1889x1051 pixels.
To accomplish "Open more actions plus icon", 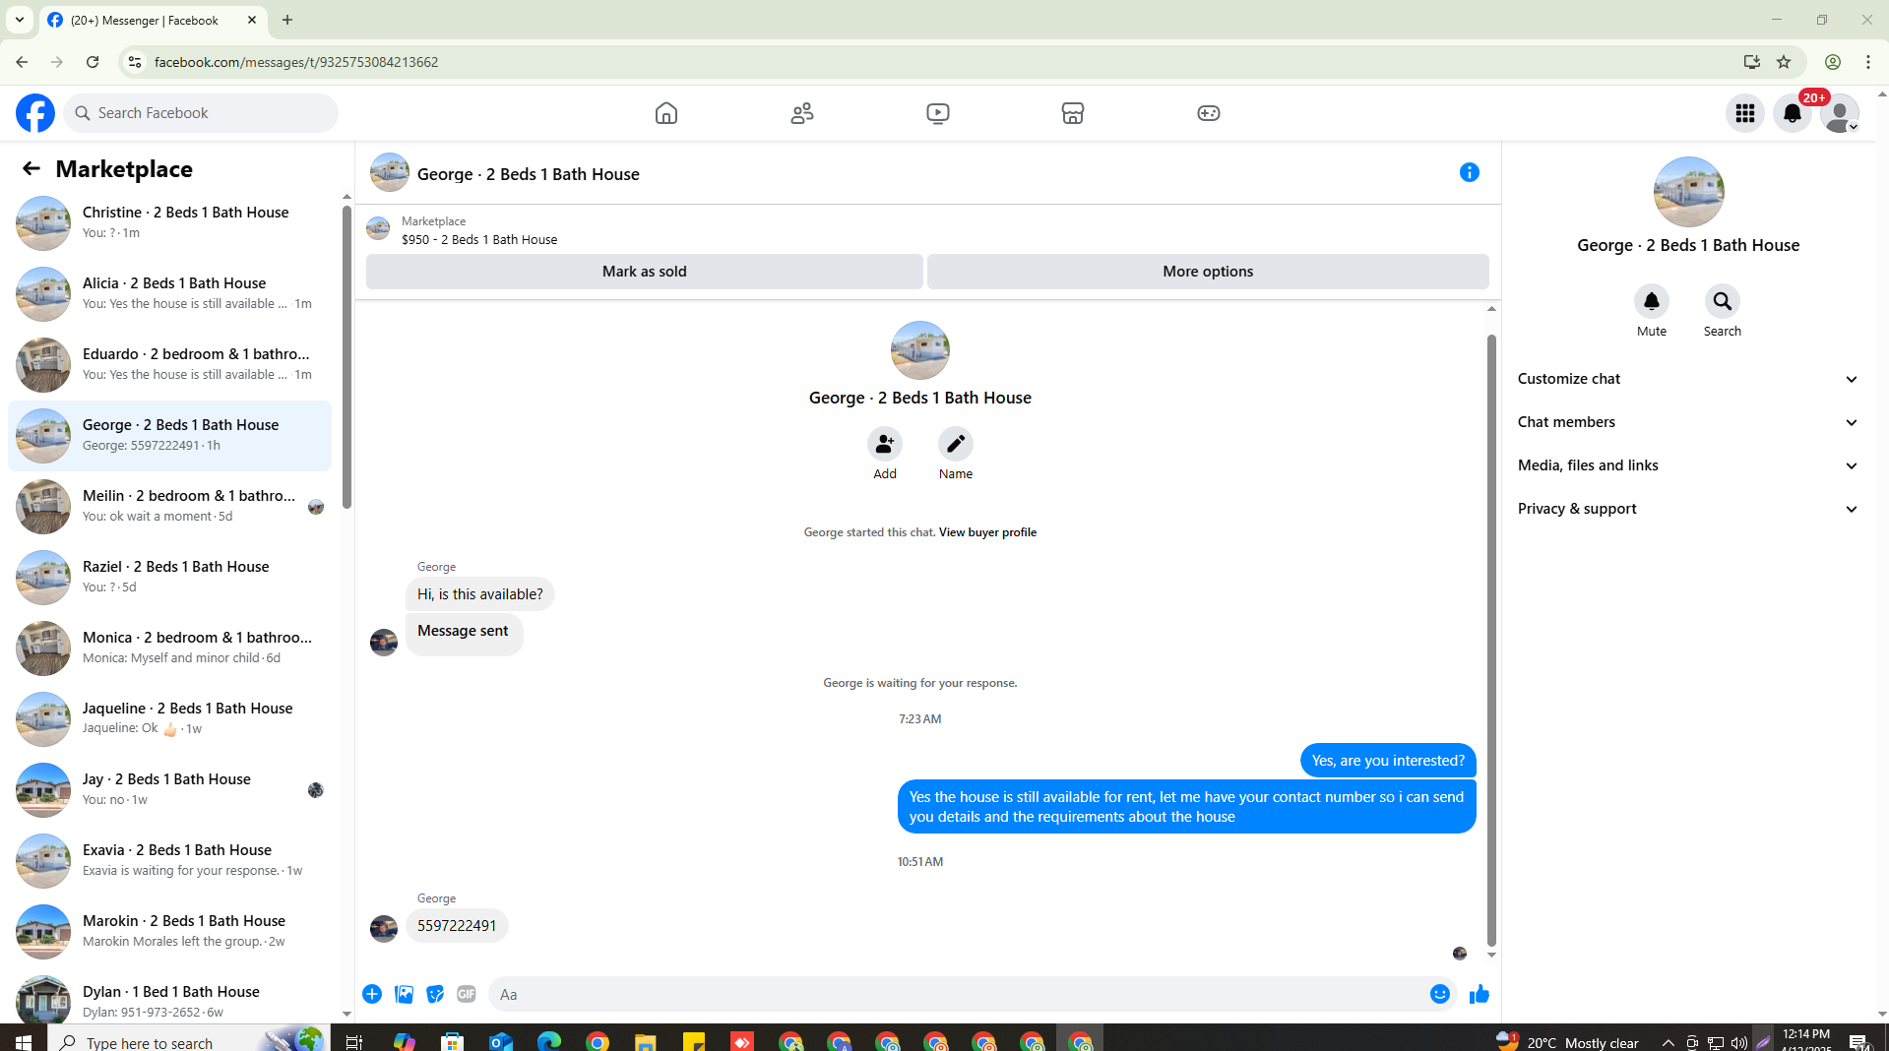I will [372, 994].
